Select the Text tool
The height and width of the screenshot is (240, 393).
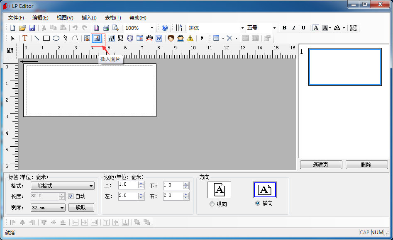coord(25,38)
